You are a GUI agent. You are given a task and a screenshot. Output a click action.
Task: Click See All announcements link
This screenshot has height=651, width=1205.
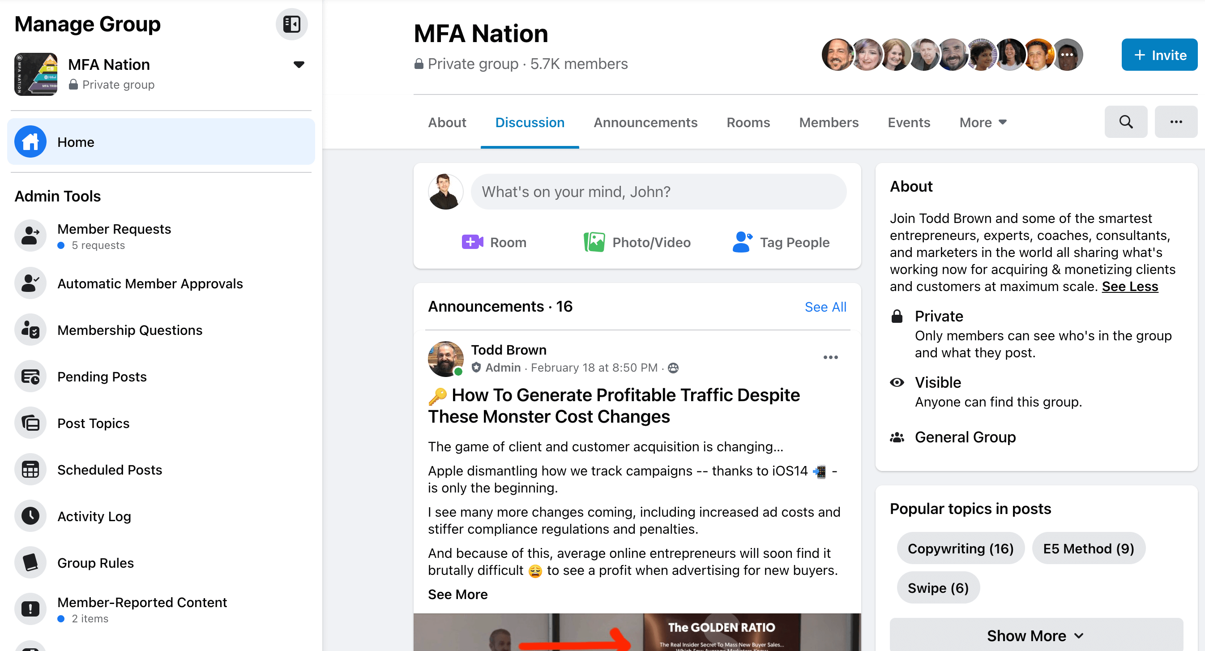tap(825, 307)
